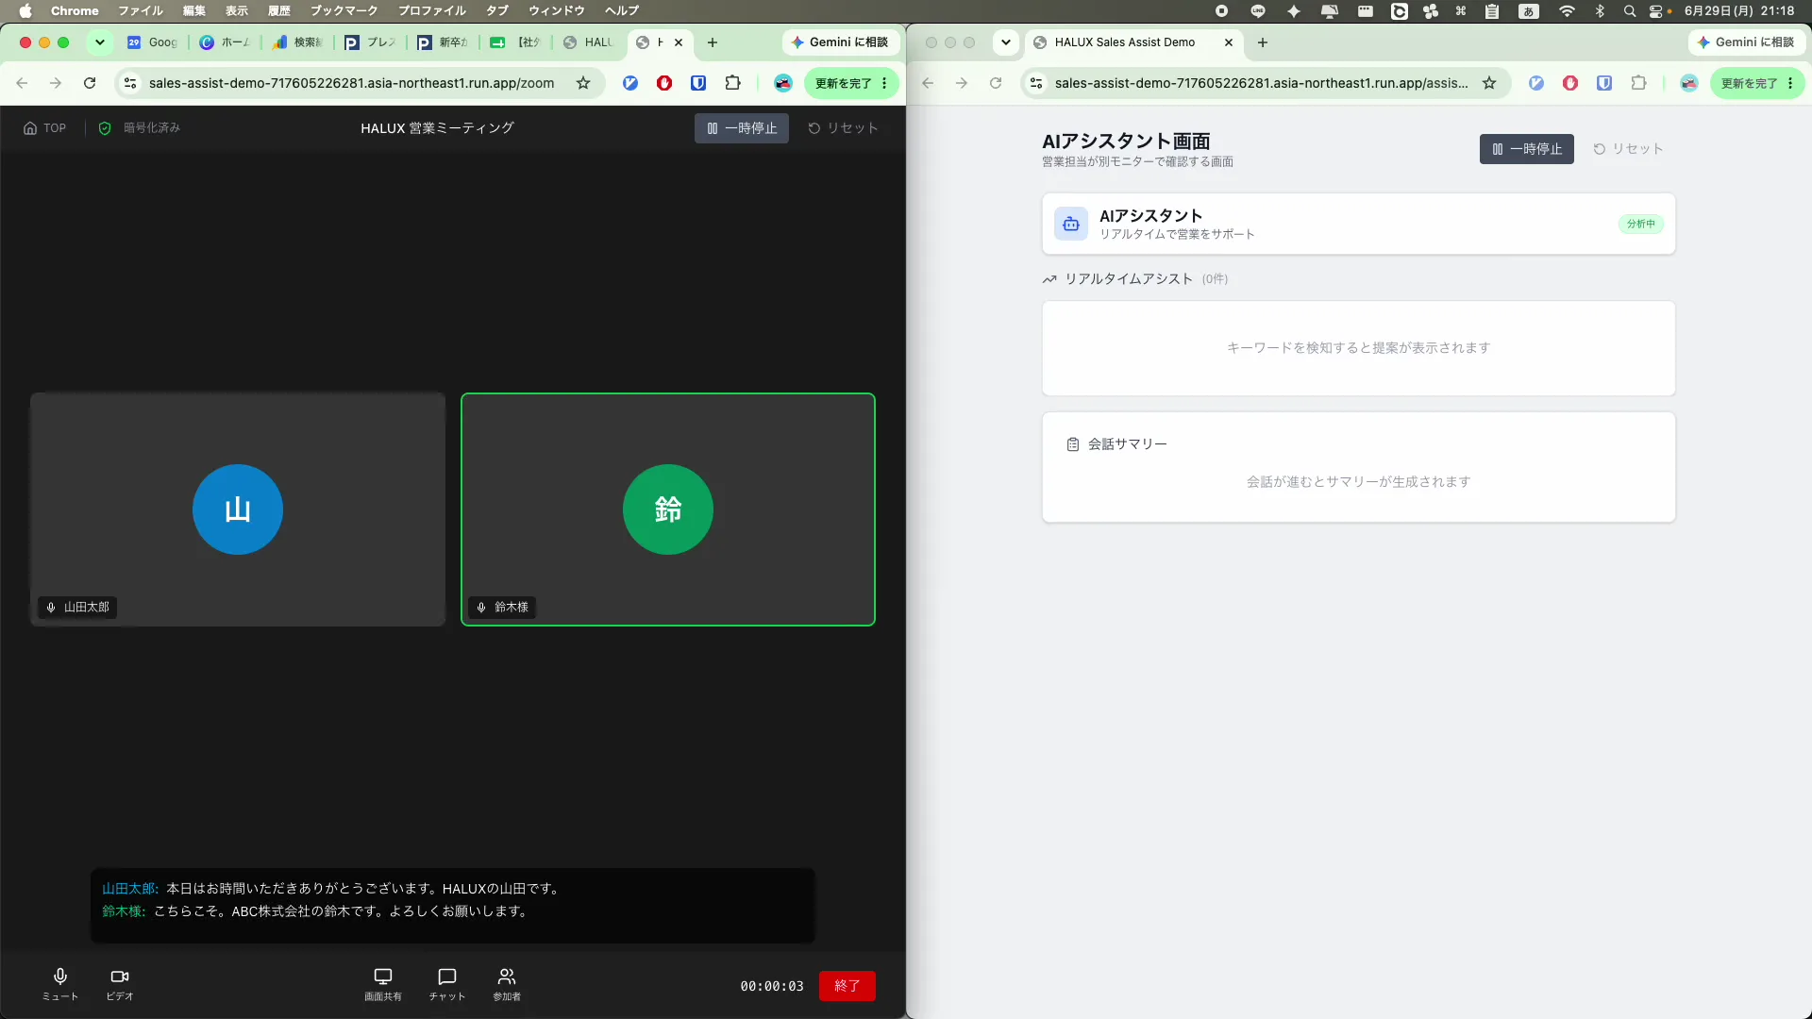Go back in left Chrome window

(22, 83)
